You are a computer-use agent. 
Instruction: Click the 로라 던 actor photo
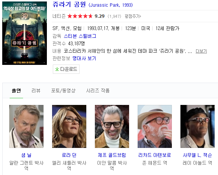(69, 126)
